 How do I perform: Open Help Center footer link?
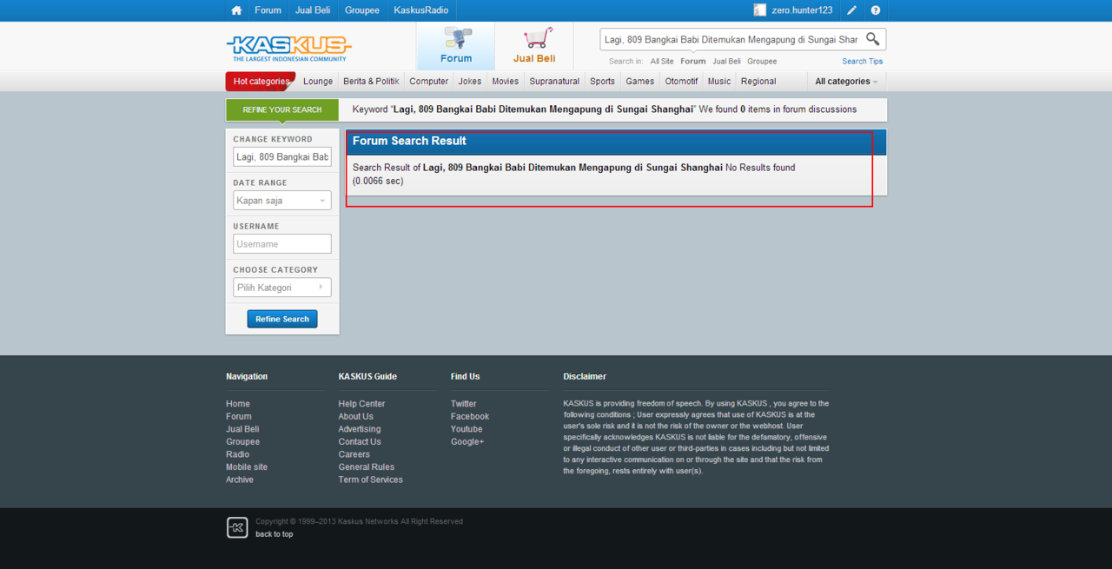pyautogui.click(x=361, y=404)
